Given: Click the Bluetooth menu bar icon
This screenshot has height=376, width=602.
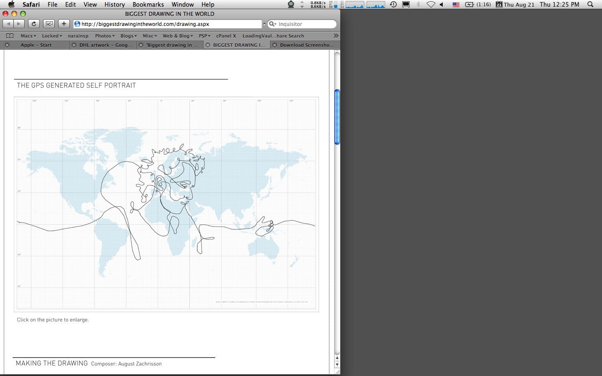Looking at the screenshot, I should coord(418,5).
